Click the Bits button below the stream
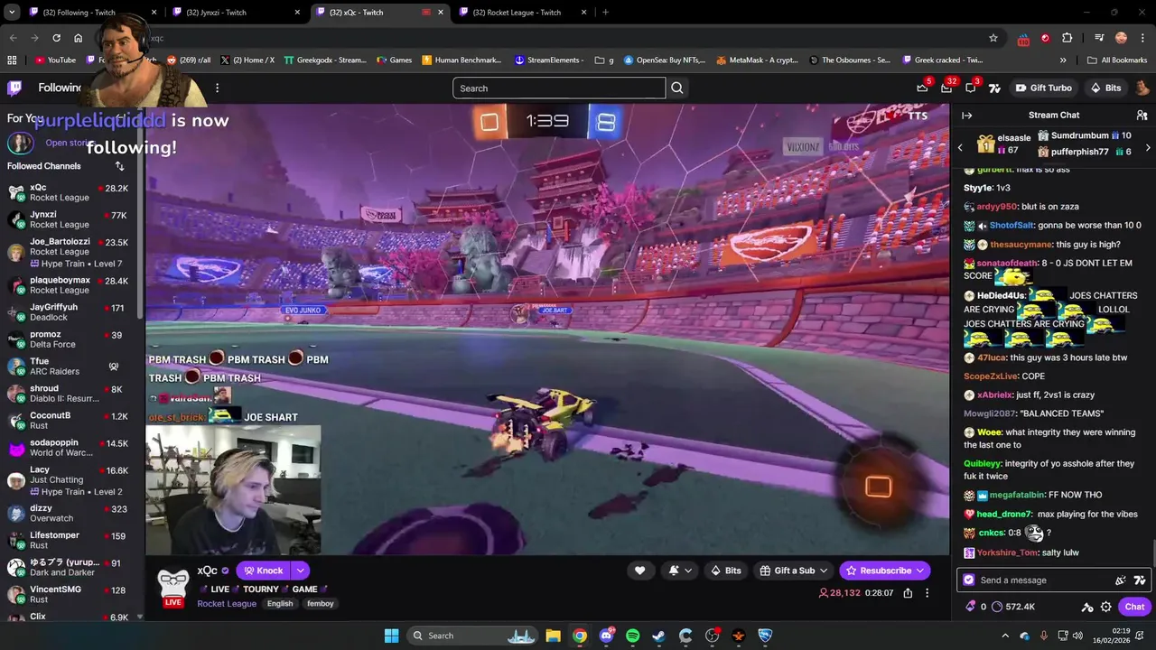The width and height of the screenshot is (1156, 650). click(x=725, y=571)
